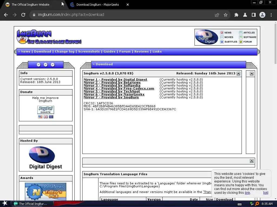Click Mirror 5 provided by TechSpot

pos(112,92)
